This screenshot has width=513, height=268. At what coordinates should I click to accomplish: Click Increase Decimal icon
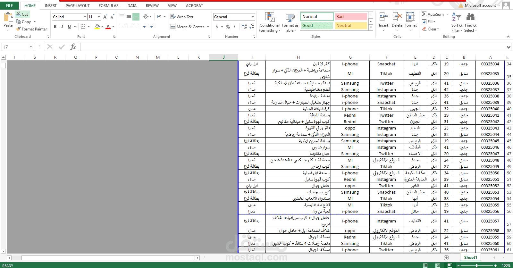pos(245,27)
